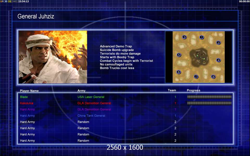
Task: Click the Player Name column header
Action: click(x=29, y=91)
